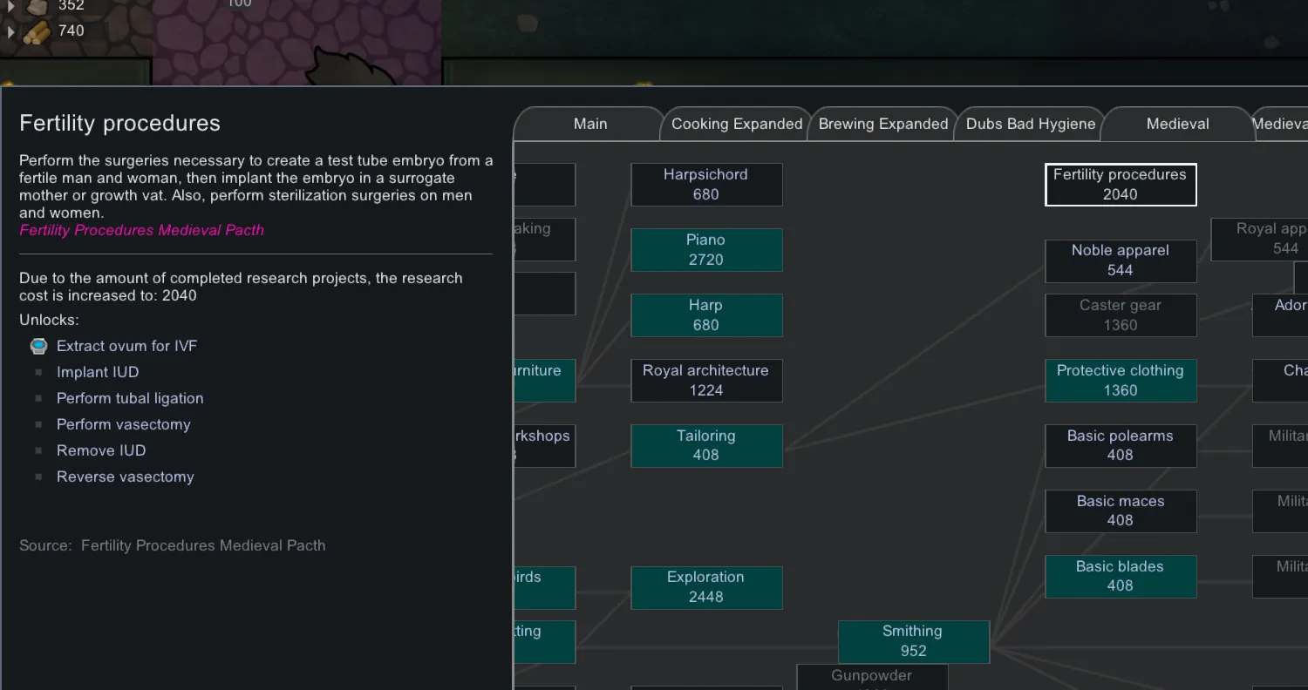Screen dimensions: 1308x690
Task: Click the Fertility Procedures Medieval Pacth link
Action: point(141,230)
